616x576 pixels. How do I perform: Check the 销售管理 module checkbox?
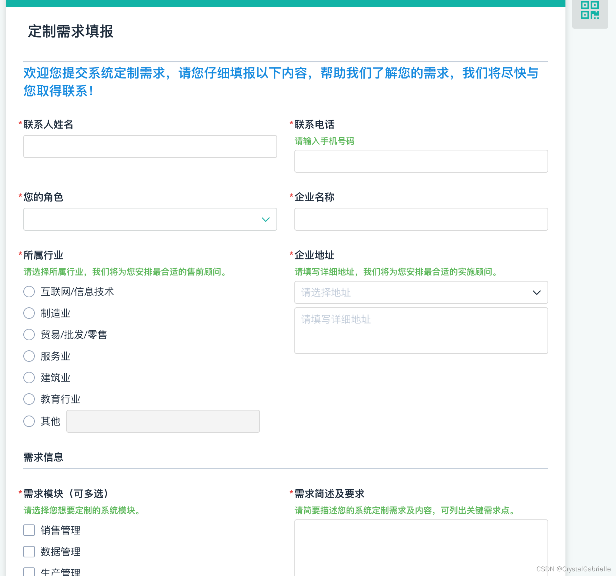pyautogui.click(x=29, y=530)
